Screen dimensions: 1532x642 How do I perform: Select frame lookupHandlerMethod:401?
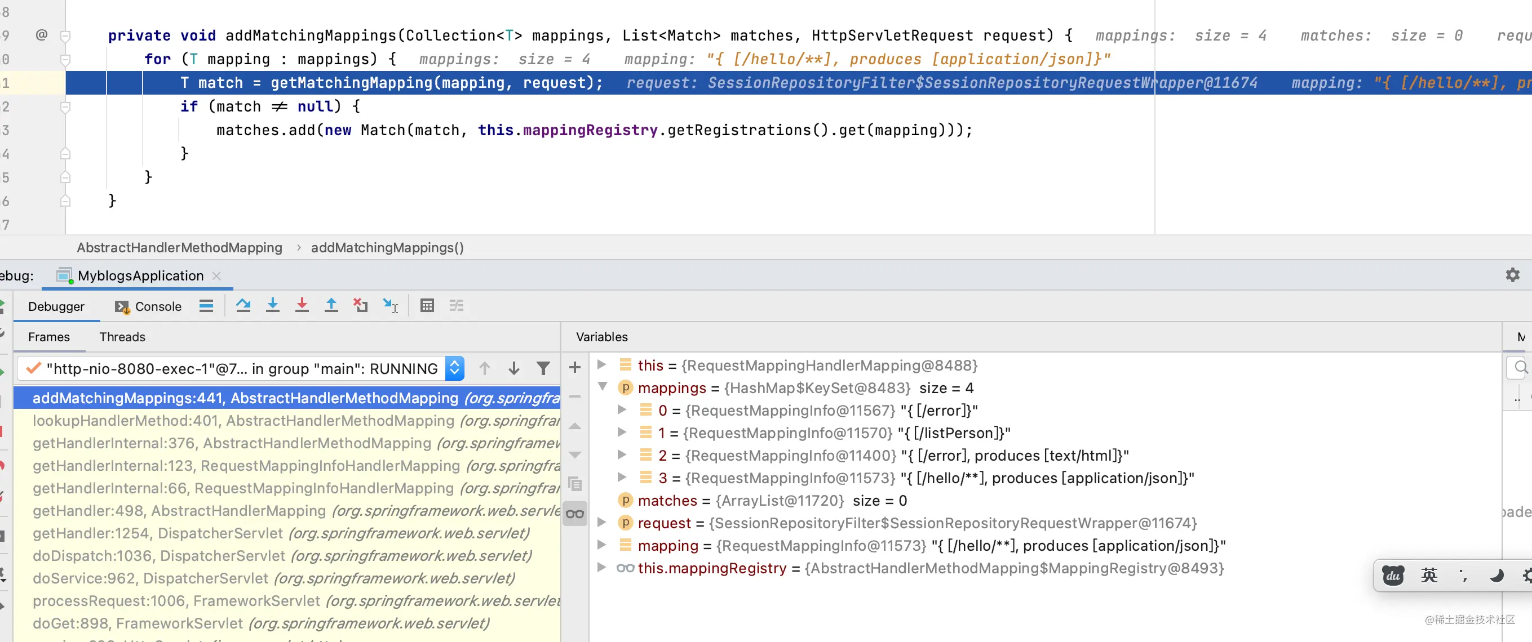pos(287,421)
